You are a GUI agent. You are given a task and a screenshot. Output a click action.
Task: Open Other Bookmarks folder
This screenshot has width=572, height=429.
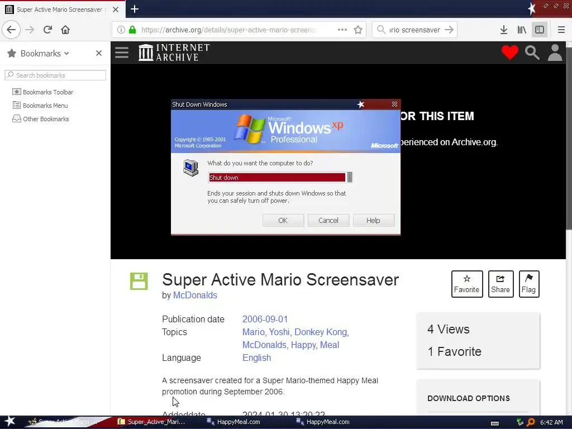click(40, 119)
